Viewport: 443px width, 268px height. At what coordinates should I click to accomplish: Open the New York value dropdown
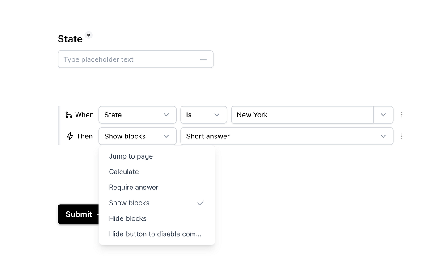pos(383,115)
